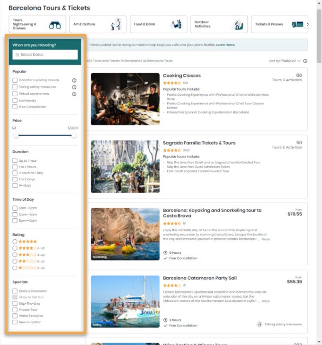The width and height of the screenshot is (322, 345).
Task: Click the star rating of Sagrada Familia Tickets
Action: tap(172, 150)
